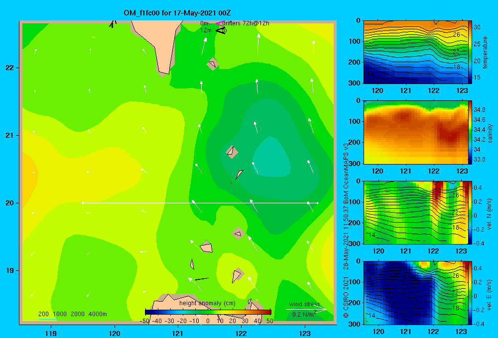Image resolution: width=498 pixels, height=338 pixels.
Task: Click the '200 1000 2000 4000m' depth legend
Action: point(73,314)
